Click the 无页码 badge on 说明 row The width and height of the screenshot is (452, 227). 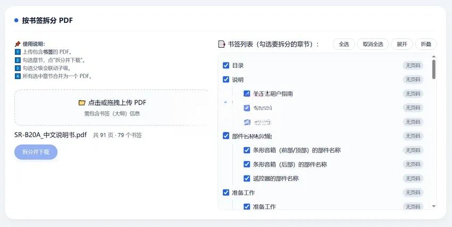pyautogui.click(x=413, y=80)
